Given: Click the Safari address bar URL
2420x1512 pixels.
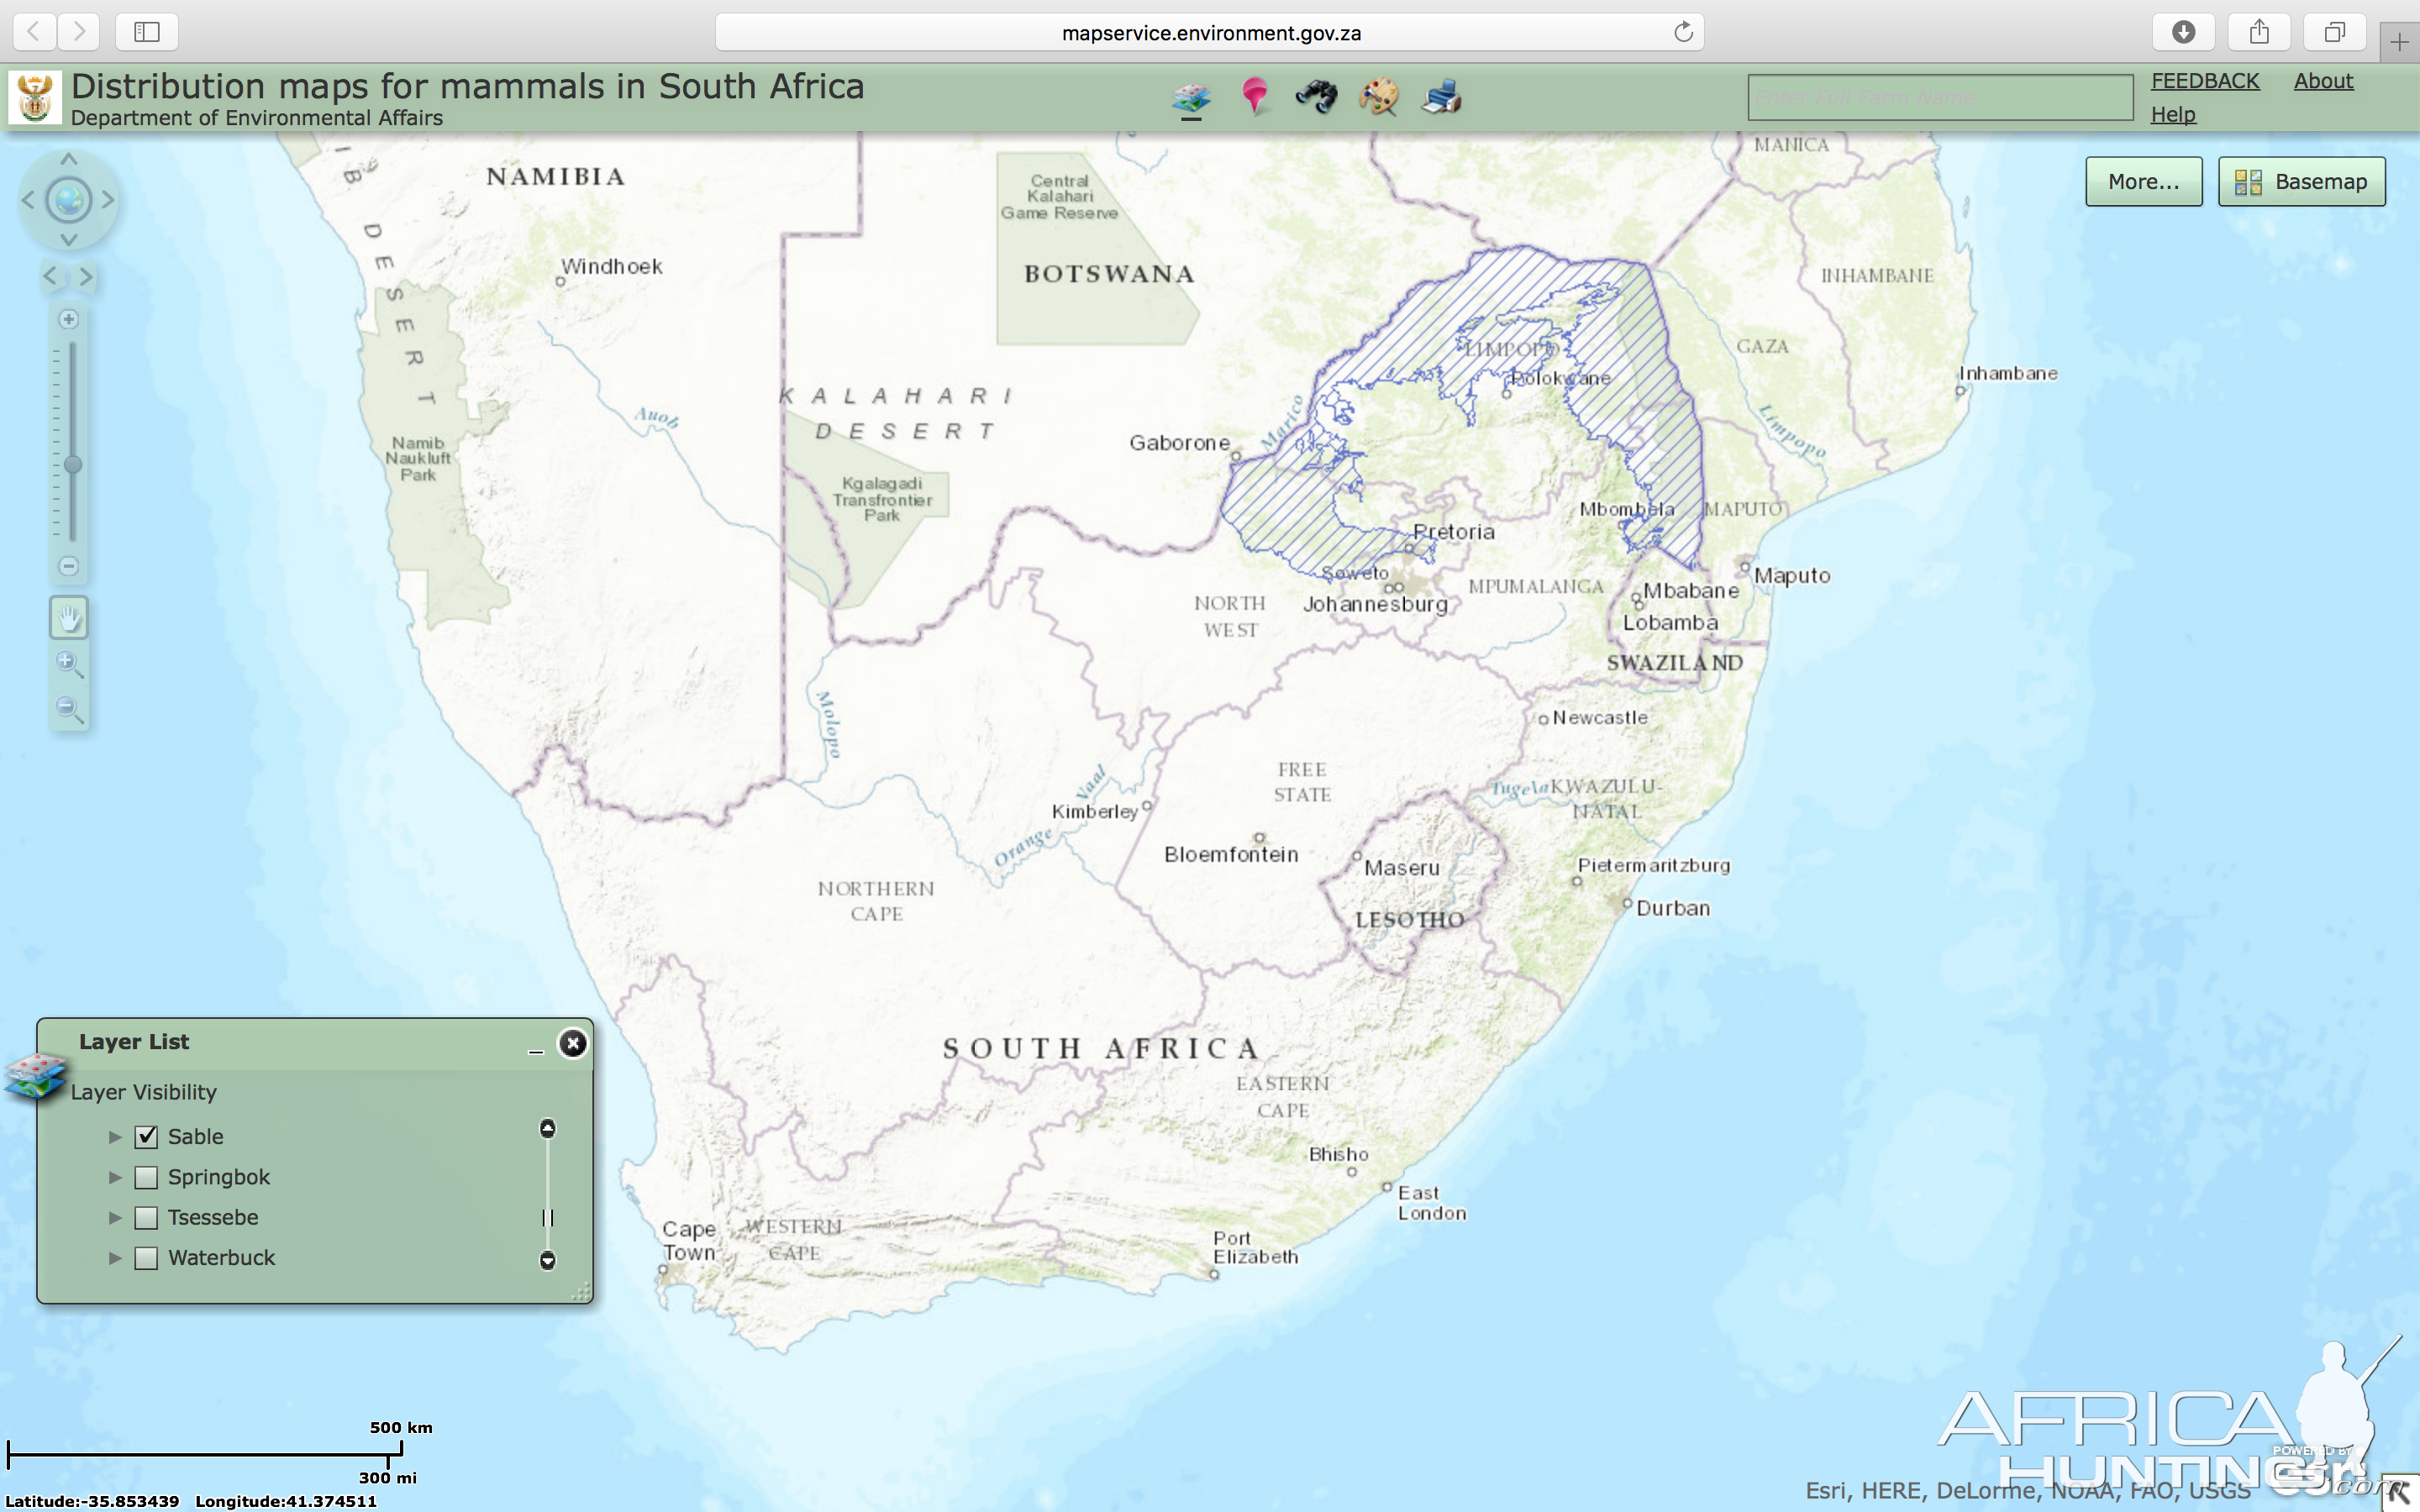Looking at the screenshot, I should click(x=1210, y=33).
